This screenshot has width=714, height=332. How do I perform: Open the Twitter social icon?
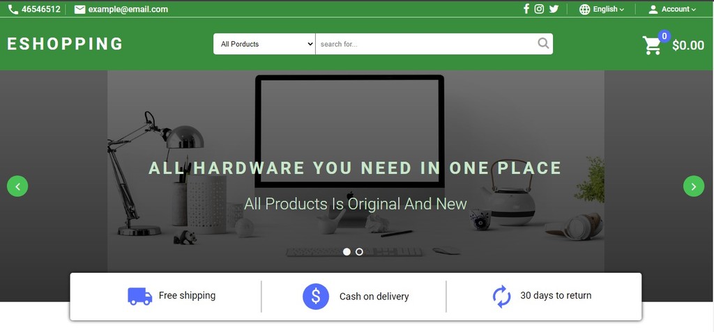pyautogui.click(x=554, y=8)
